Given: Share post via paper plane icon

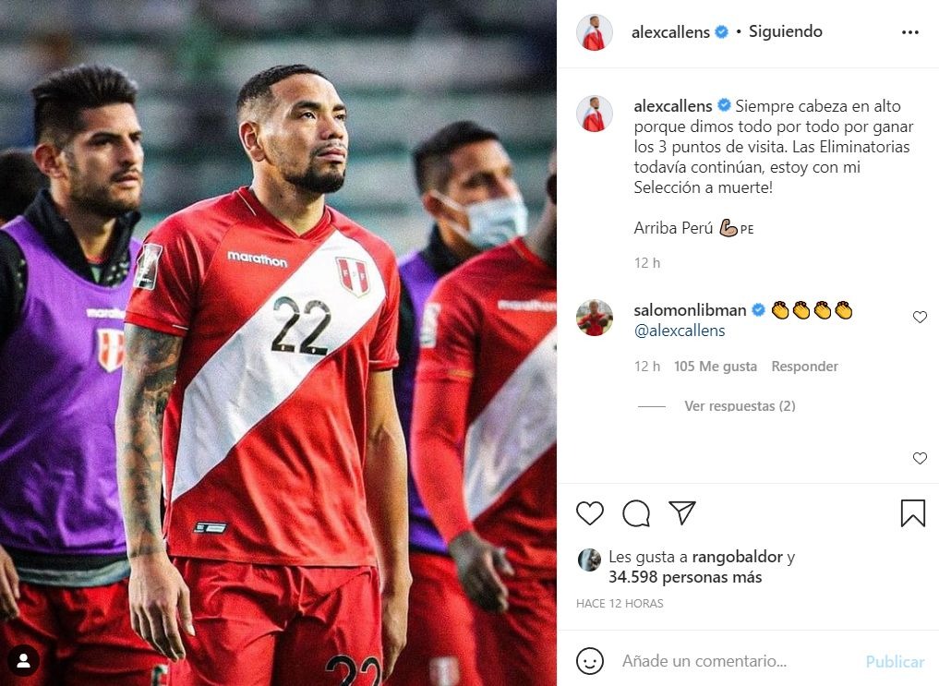Looking at the screenshot, I should tap(682, 512).
